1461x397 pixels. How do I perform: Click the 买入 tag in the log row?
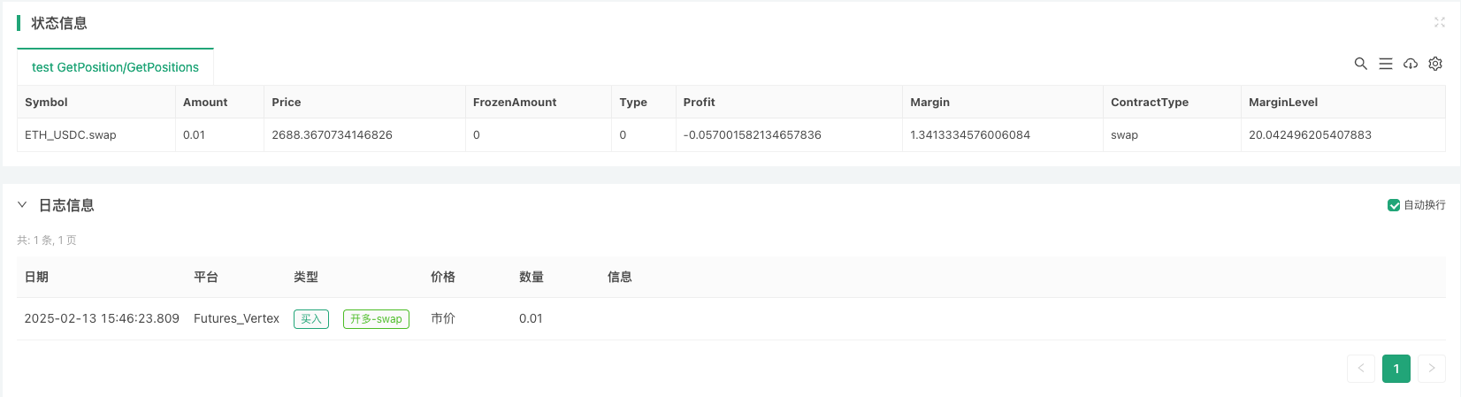point(311,319)
